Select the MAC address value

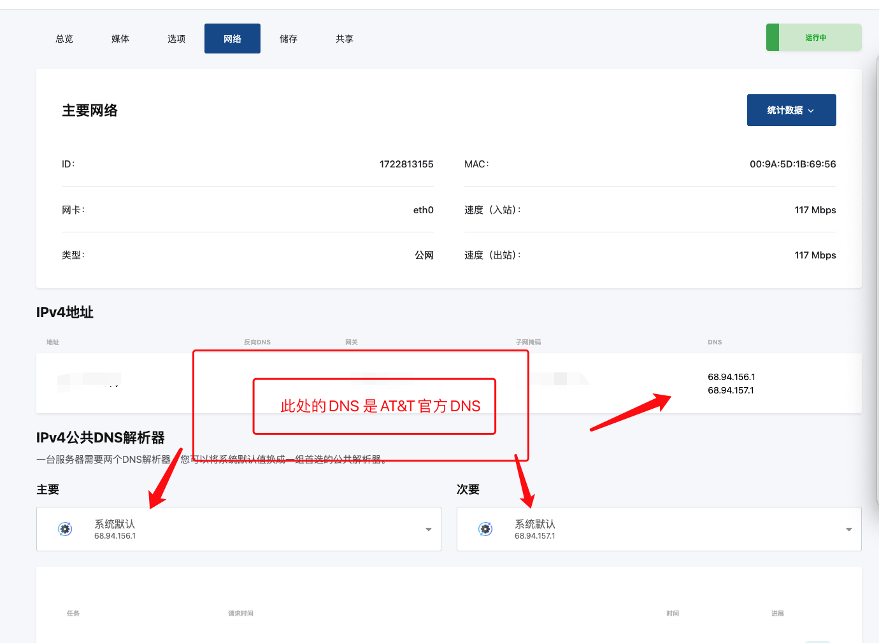pos(792,164)
